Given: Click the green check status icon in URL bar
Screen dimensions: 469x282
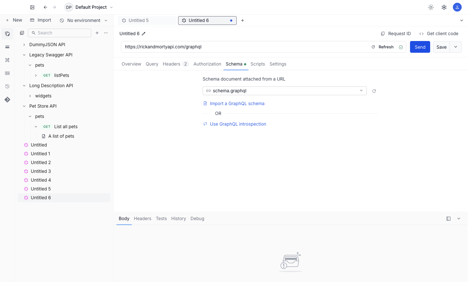Looking at the screenshot, I should [x=401, y=47].
